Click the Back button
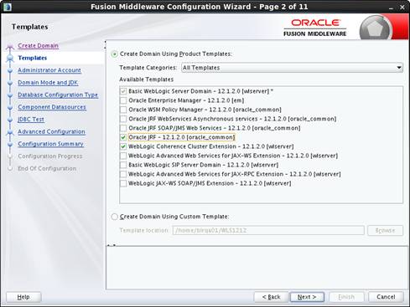Viewport: 410px width, 307px height. click(x=271, y=297)
